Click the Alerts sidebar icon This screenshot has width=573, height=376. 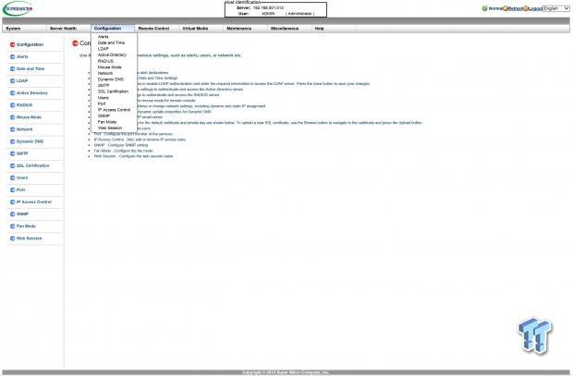[12, 56]
